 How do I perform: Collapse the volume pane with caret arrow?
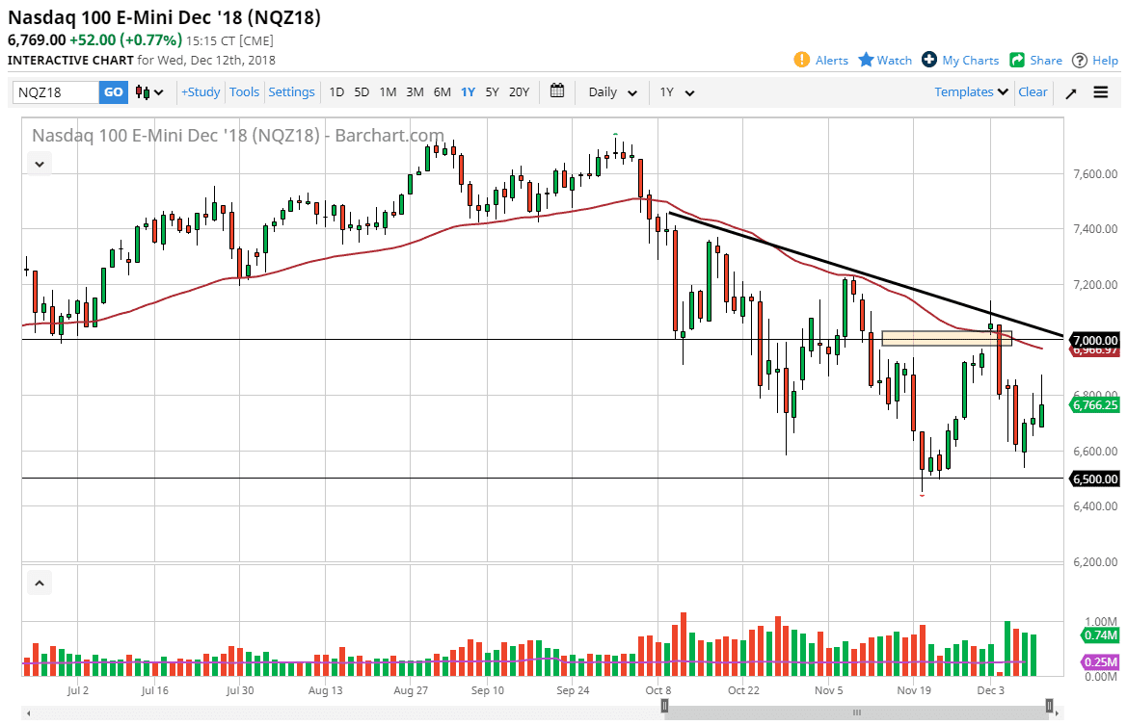click(39, 583)
